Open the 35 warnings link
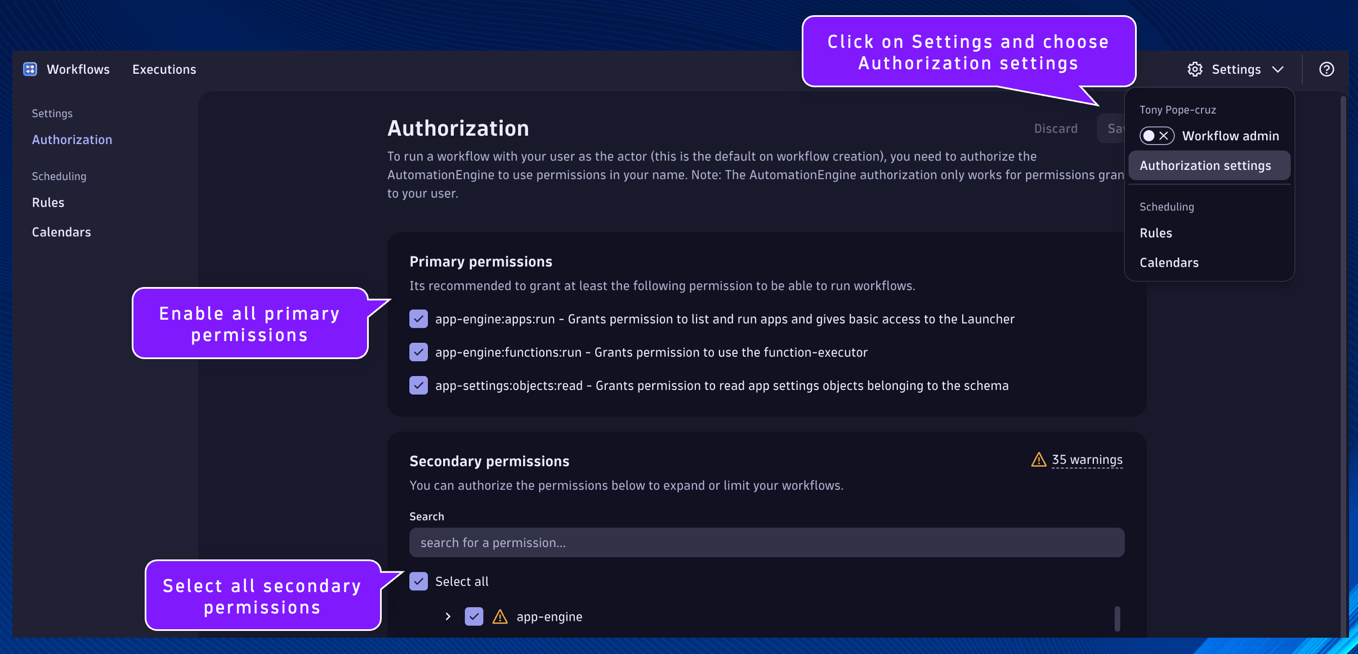 1087,460
